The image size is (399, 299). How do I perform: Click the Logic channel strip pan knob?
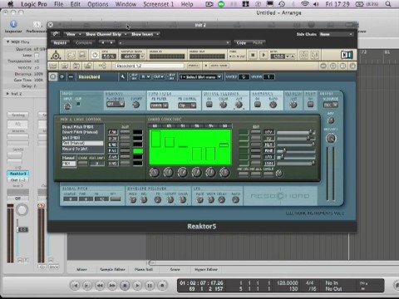point(22,210)
